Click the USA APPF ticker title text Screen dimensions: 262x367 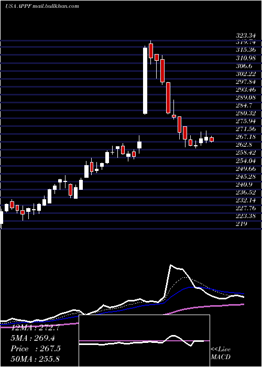[x=42, y=6]
